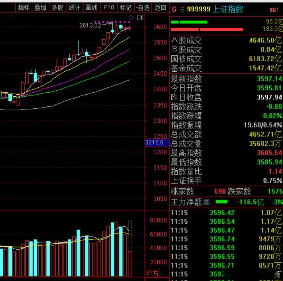Viewport: 283px width, 281px height.
Task: Open the list icon beside code 999999
Action: coord(182,9)
